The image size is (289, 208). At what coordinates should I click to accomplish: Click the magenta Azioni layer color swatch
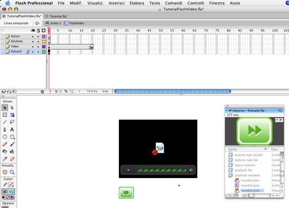tap(44, 36)
